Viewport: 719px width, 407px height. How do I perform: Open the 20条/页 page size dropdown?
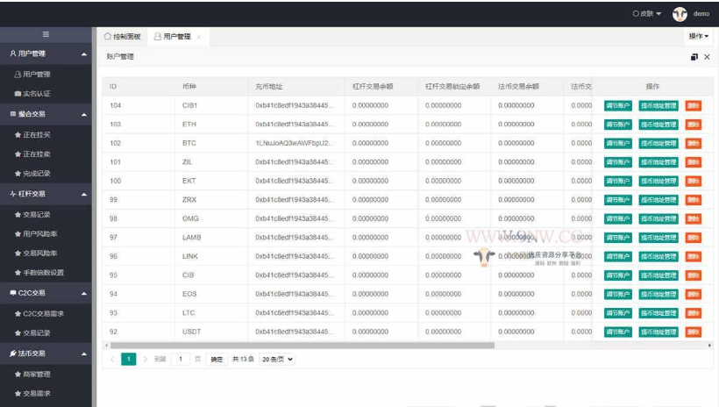pyautogui.click(x=277, y=360)
